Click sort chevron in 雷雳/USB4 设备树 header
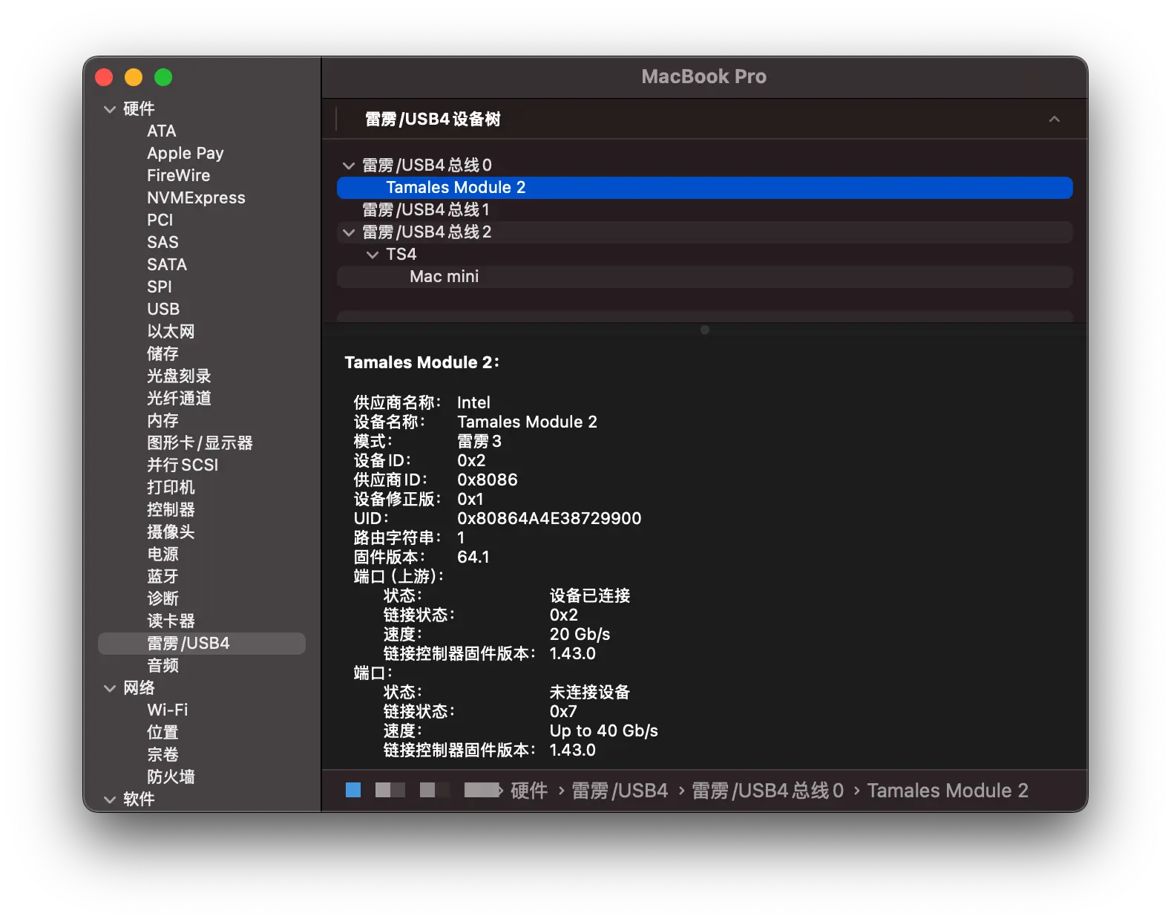 coord(1054,119)
